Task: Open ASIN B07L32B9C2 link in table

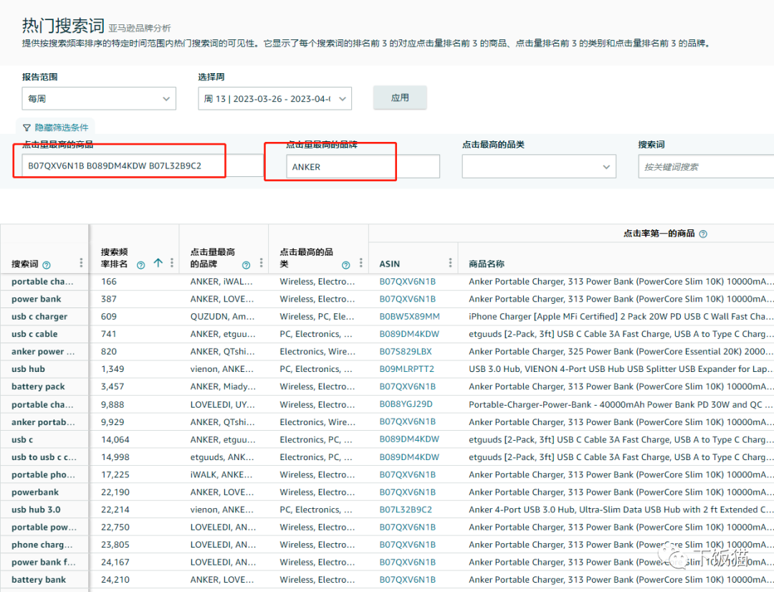Action: click(405, 510)
